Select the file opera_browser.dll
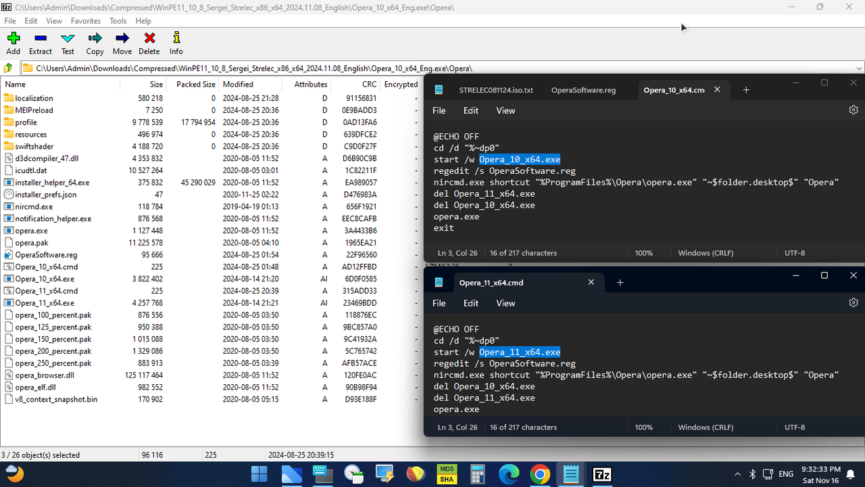The height and width of the screenshot is (487, 865). pos(45,375)
